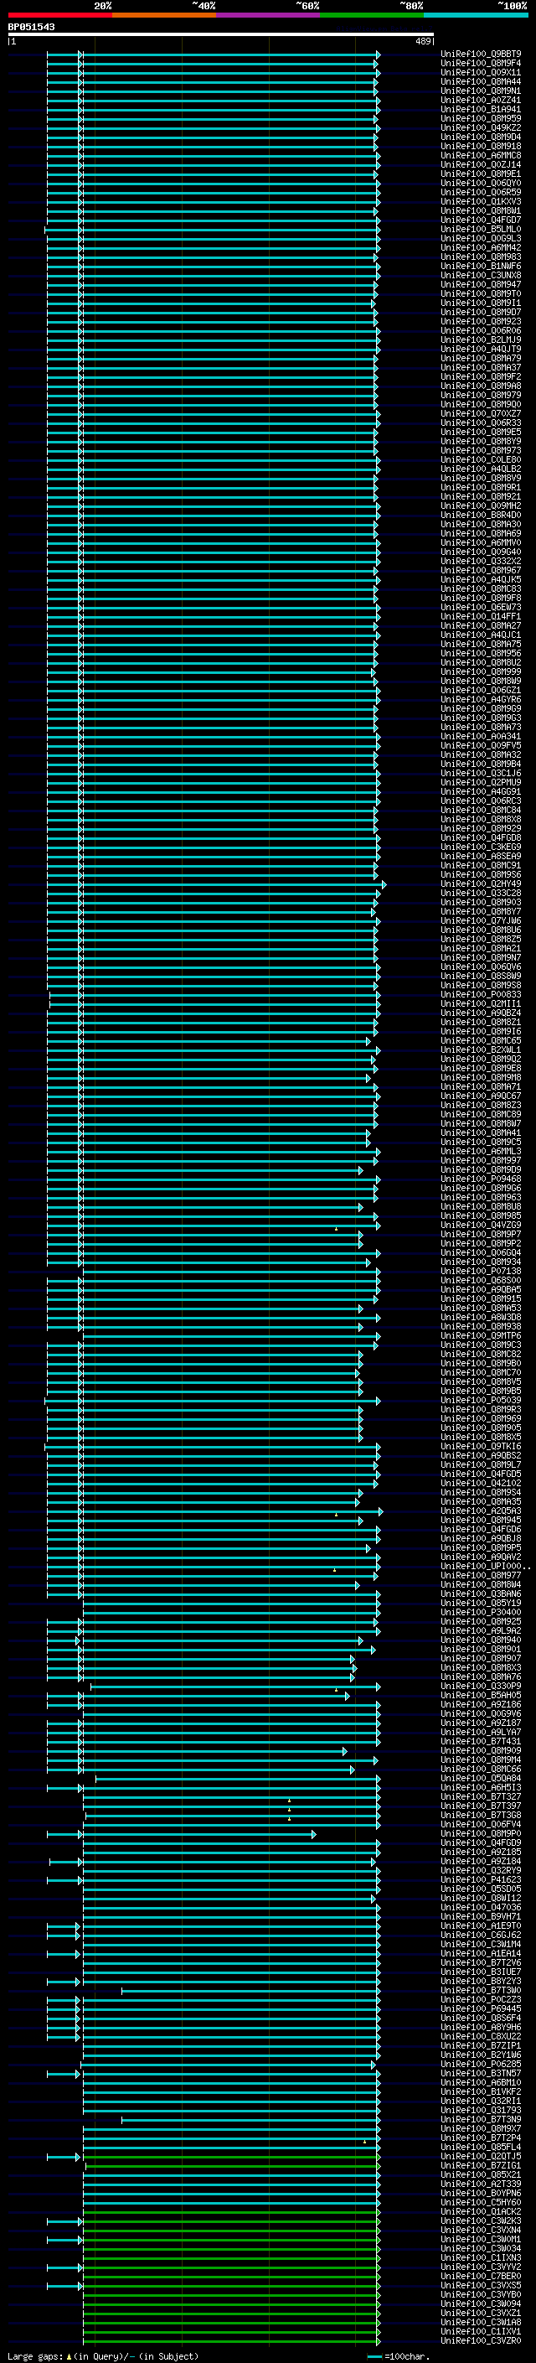Select hit label UniRef100_A9QC67
The width and height of the screenshot is (536, 2363).
pyautogui.click(x=481, y=1096)
